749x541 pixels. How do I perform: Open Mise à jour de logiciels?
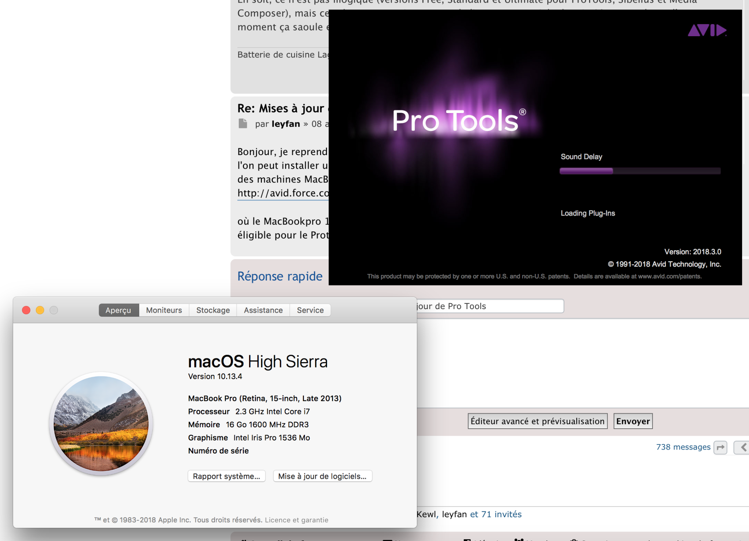click(322, 476)
